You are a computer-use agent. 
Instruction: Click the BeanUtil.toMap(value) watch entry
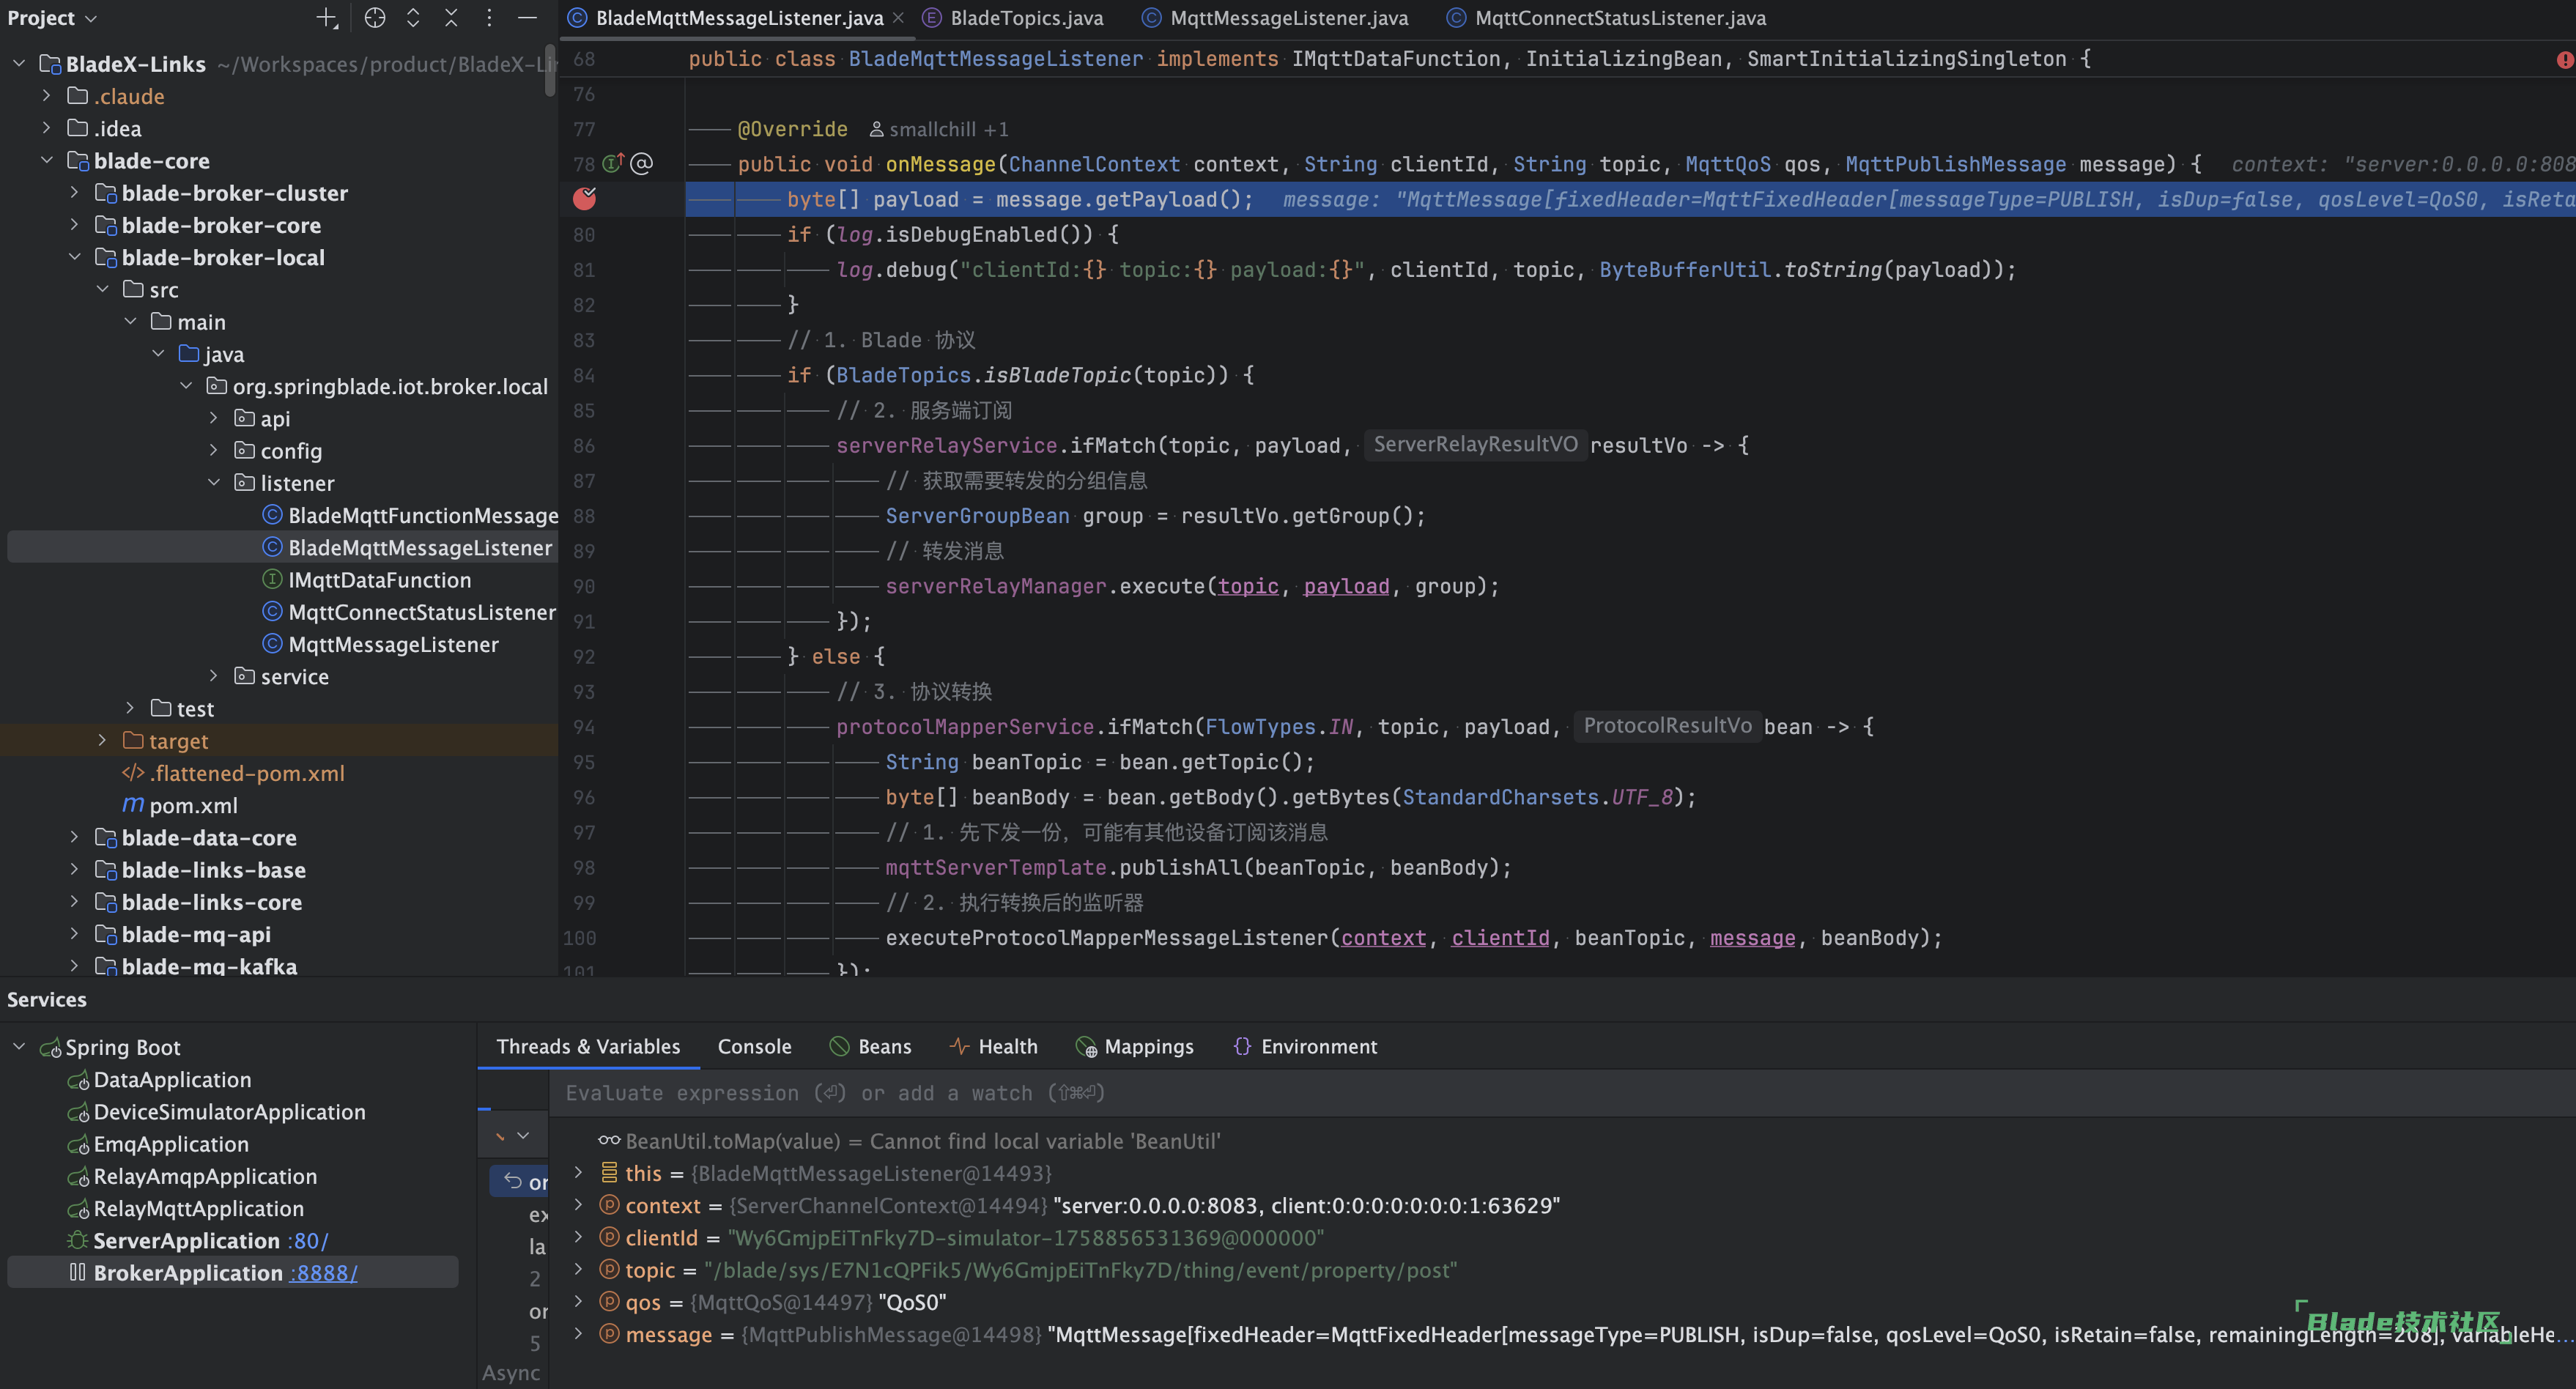(910, 1141)
